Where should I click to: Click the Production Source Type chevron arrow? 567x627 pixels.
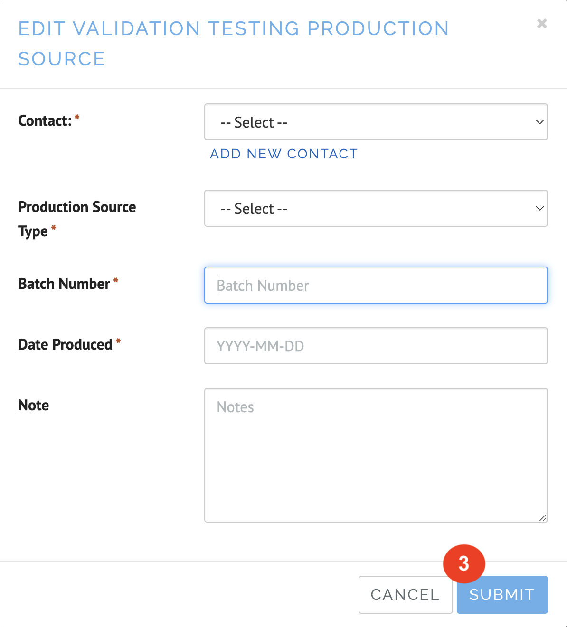click(x=539, y=209)
